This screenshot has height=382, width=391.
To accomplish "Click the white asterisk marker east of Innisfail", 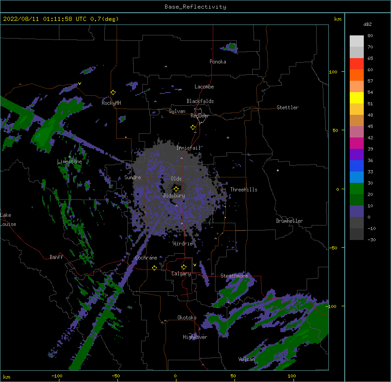I will point(228,138).
